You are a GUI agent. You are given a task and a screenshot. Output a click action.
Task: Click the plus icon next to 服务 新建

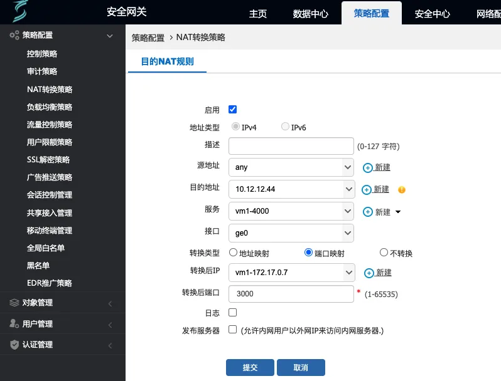pos(368,212)
